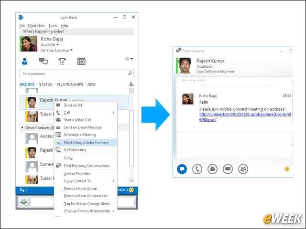Click the What's happening today note field
The width and height of the screenshot is (306, 229).
pos(76,31)
